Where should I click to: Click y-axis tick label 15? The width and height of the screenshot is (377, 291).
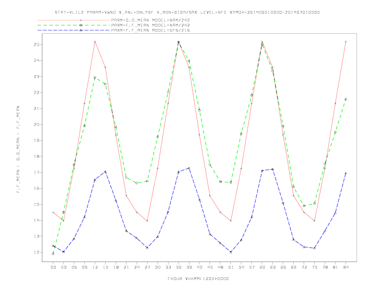point(37,204)
